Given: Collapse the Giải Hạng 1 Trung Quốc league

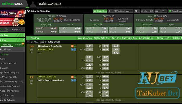Looking at the screenshot, I should (x=28, y=42).
